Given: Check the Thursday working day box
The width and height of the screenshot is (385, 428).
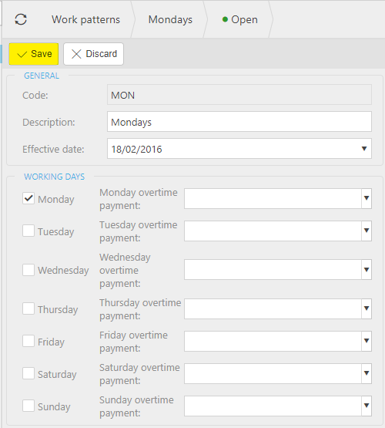Looking at the screenshot, I should 28,308.
